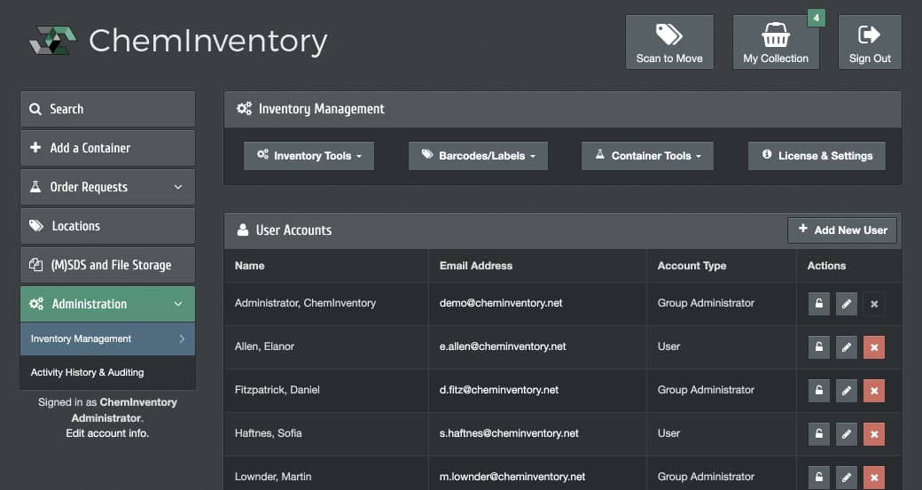Click name Administrator, ChemInventory
Screen dimensions: 922x490
[x=305, y=303]
